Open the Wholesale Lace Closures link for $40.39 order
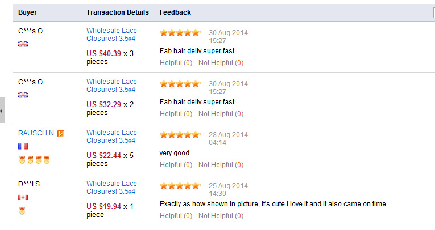Viewport: 435px width, 230px height. tap(111, 35)
